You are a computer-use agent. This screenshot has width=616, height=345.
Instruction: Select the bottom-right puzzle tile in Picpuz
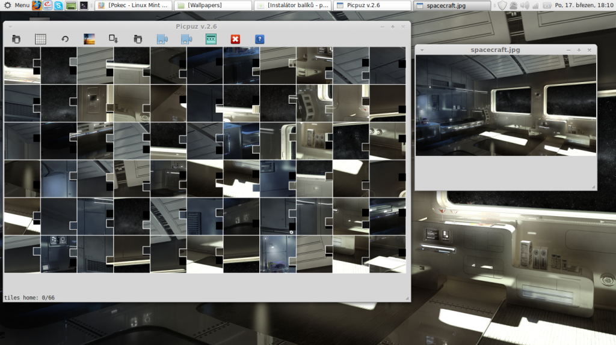[x=387, y=254]
